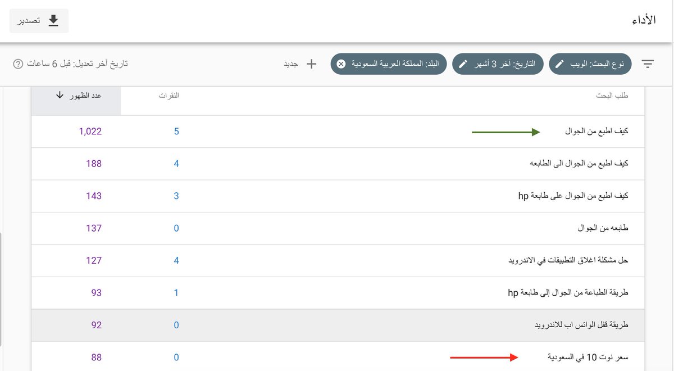The width and height of the screenshot is (674, 371).
Task: Click the جديد new filter label
Action: (291, 64)
